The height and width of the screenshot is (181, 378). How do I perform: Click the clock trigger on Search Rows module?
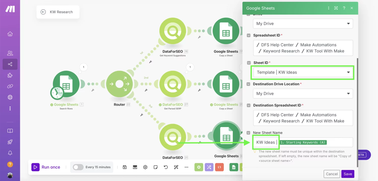[57, 93]
